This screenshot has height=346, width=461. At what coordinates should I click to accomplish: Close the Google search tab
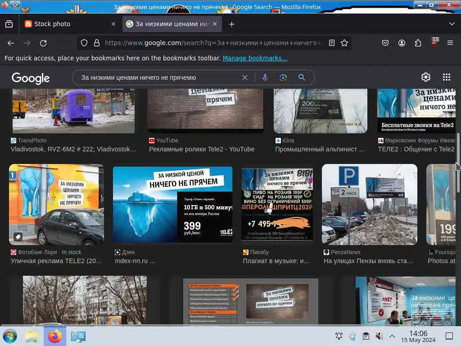click(x=215, y=24)
